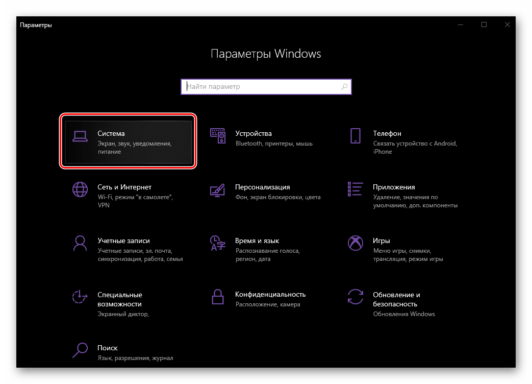Click the person icon for Учетные записи
This screenshot has height=384, width=532.
tap(80, 243)
